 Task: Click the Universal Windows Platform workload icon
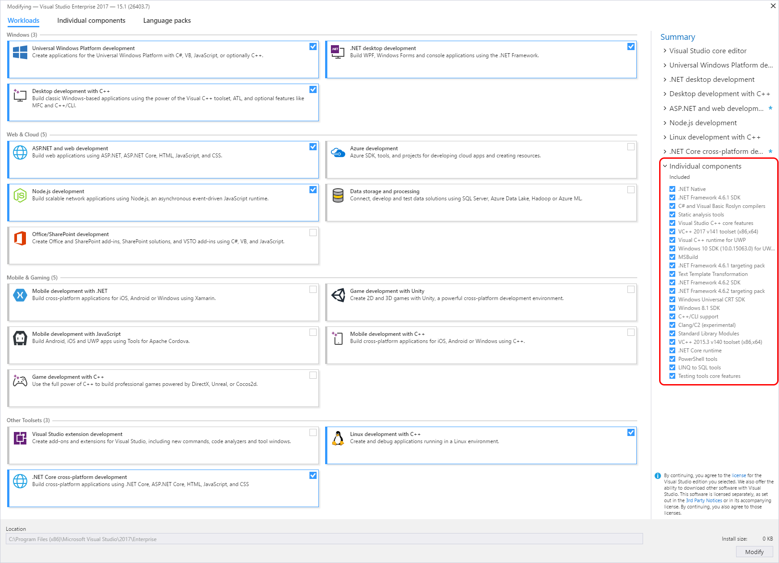[20, 52]
